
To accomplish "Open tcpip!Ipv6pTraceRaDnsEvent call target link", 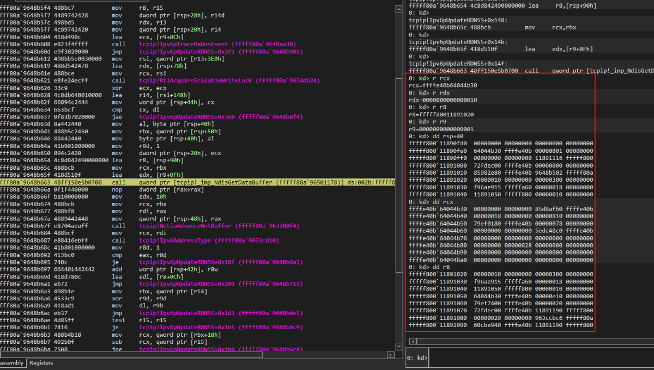I will point(217,45).
